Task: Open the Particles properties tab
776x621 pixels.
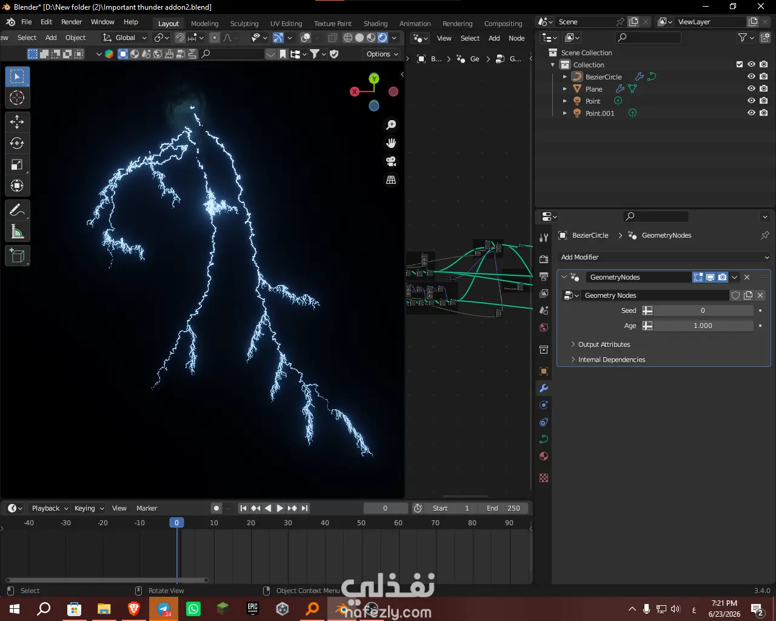Action: [x=544, y=405]
